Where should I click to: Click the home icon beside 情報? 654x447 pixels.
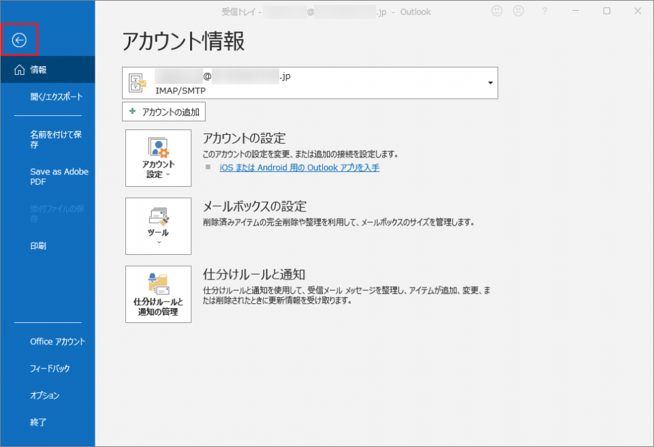[19, 70]
